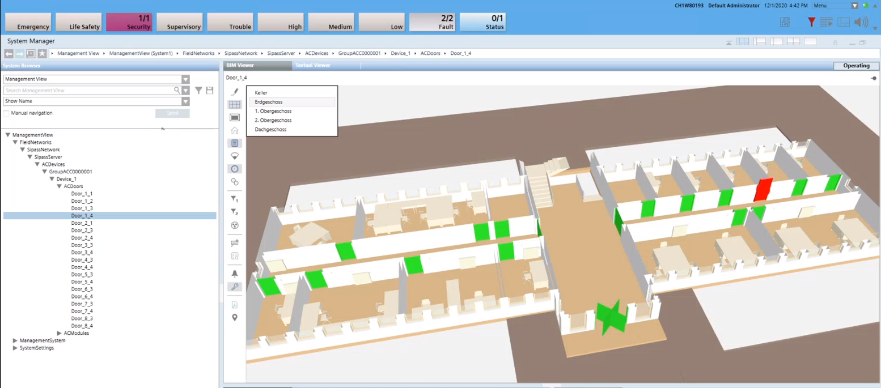881x388 pixels.
Task: Open the Management View dropdown
Action: 185,80
